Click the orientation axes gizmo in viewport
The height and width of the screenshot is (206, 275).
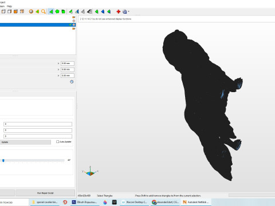pyautogui.click(x=90, y=171)
